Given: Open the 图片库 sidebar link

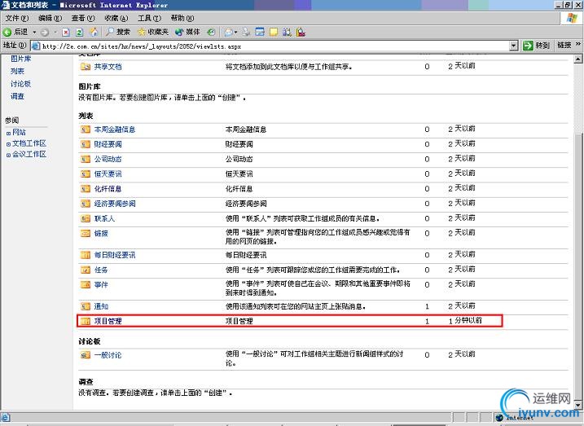Looking at the screenshot, I should [x=21, y=59].
